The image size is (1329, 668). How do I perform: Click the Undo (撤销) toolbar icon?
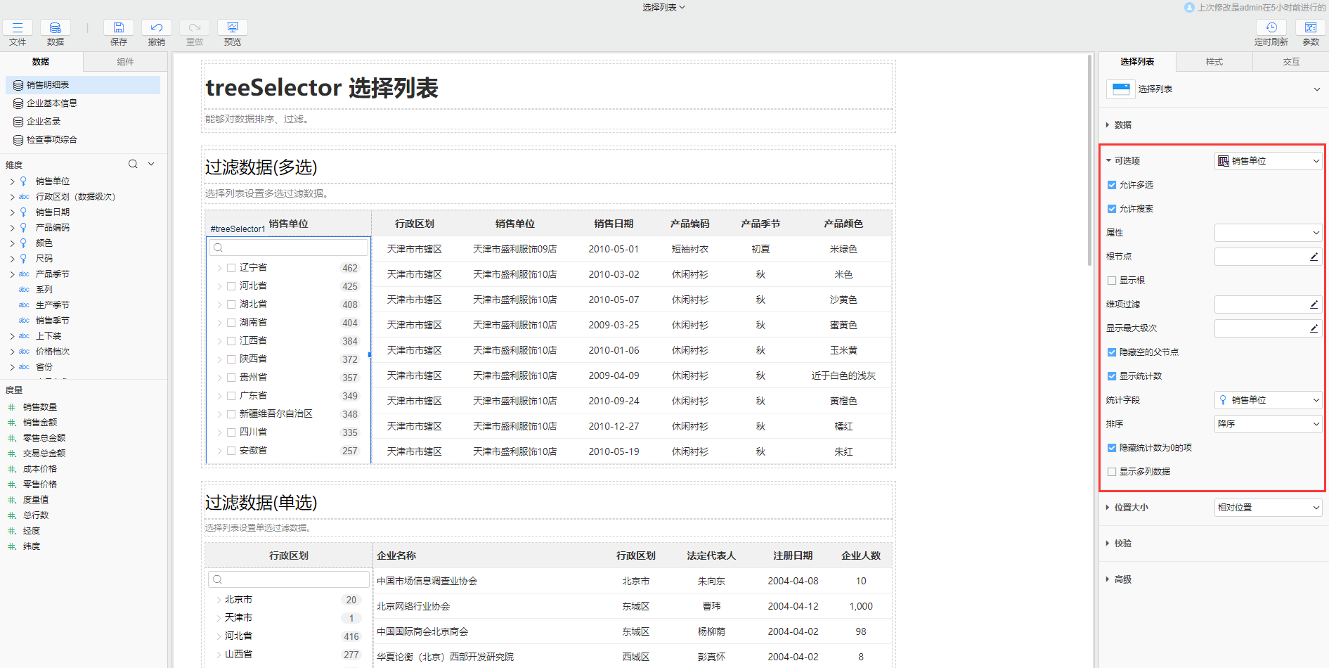coord(156,28)
